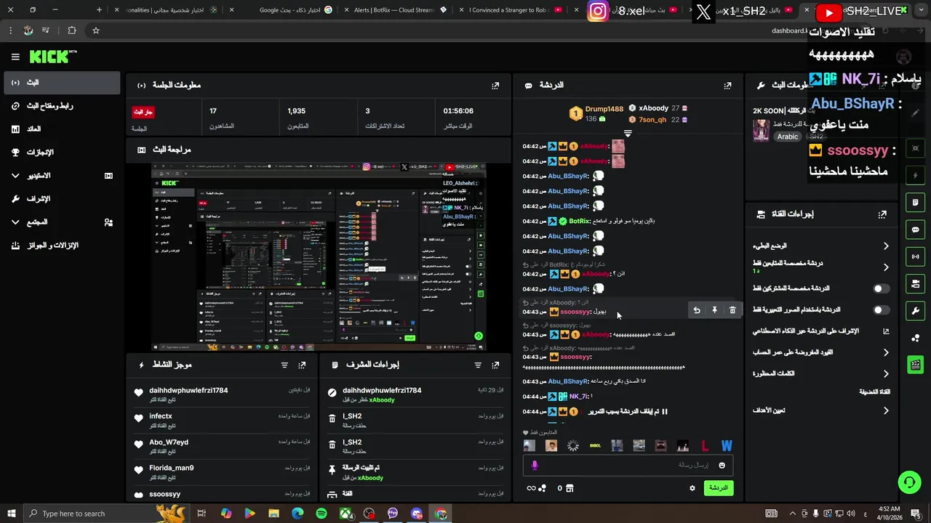Viewport: 931px width, 523px height.
Task: Open the revenue (العائد) sidebar item
Action: tap(62, 129)
